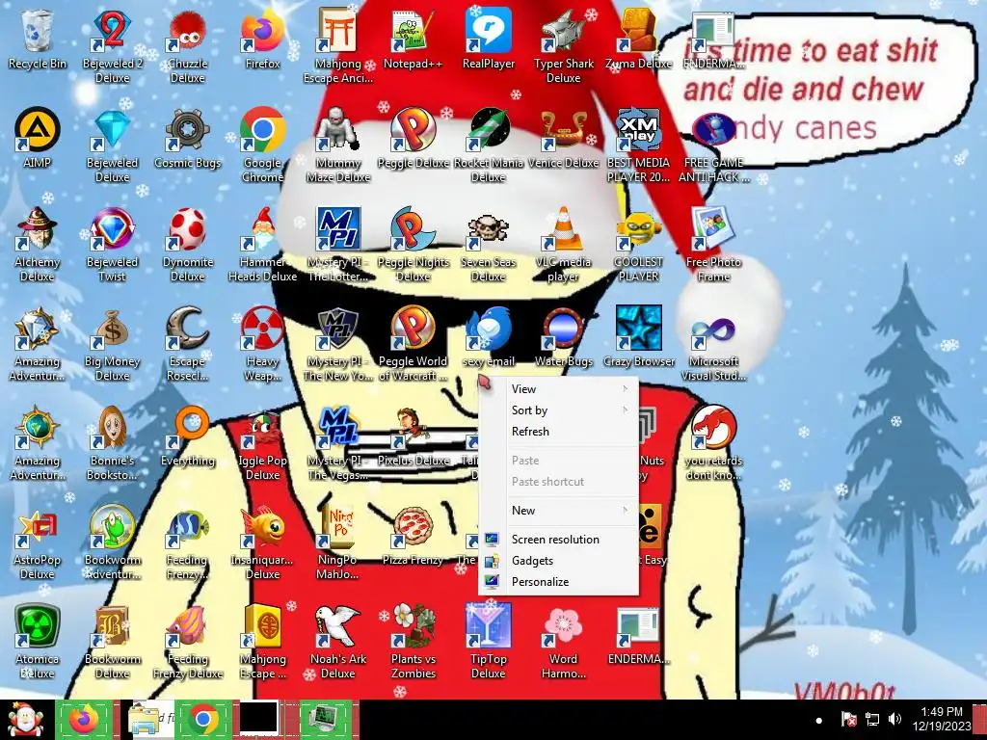
Task: Click the greyed Paste shortcut entry
Action: click(x=558, y=482)
